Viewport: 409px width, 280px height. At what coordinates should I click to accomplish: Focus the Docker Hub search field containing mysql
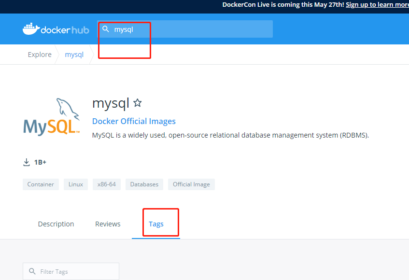[x=185, y=29]
